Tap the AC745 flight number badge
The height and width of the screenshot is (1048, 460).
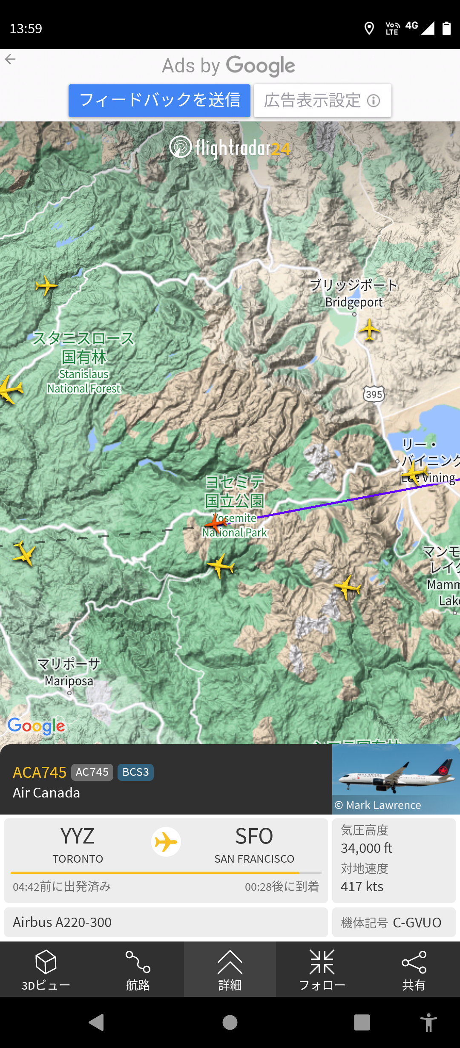tap(92, 772)
